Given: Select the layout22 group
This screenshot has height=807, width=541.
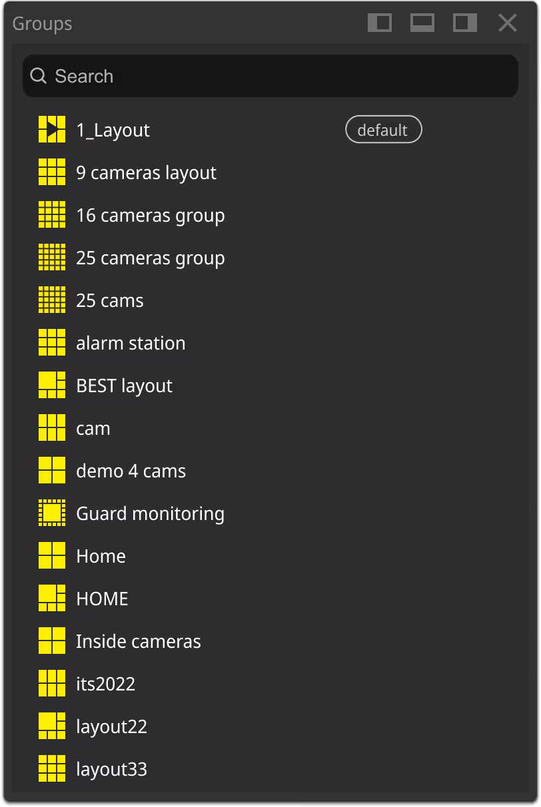Looking at the screenshot, I should point(111,726).
